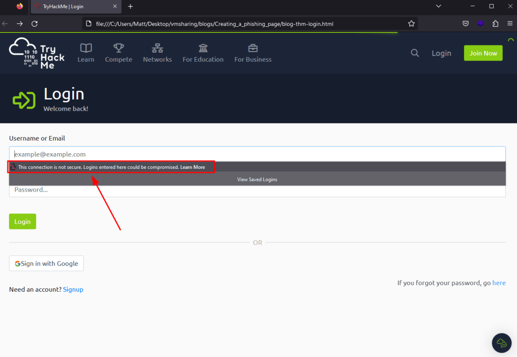Image resolution: width=517 pixels, height=357 pixels.
Task: Click View Saved Logins
Action: coord(257,180)
